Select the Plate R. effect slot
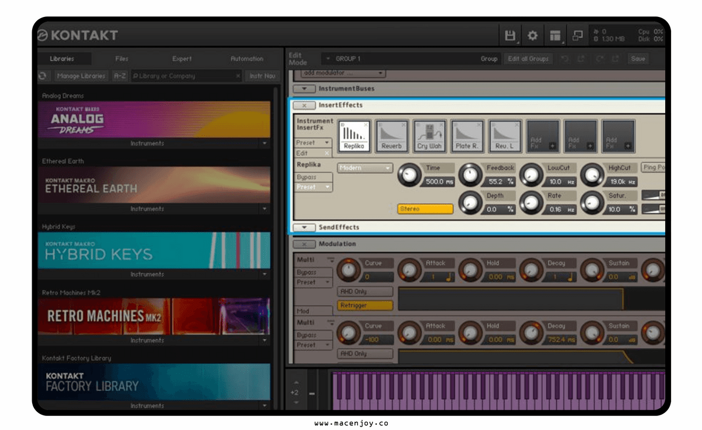 tap(467, 136)
